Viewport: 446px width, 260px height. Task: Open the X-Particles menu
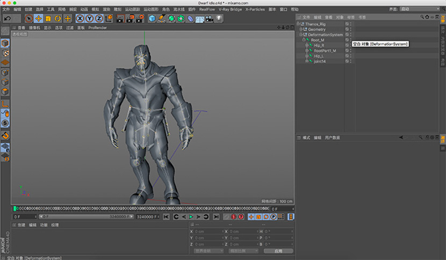pos(255,9)
